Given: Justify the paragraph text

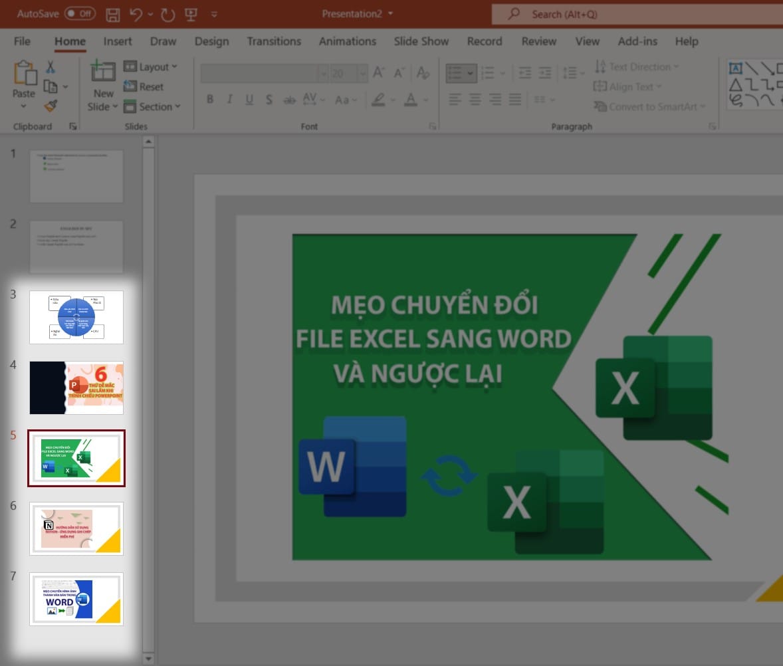Looking at the screenshot, I should tap(515, 99).
